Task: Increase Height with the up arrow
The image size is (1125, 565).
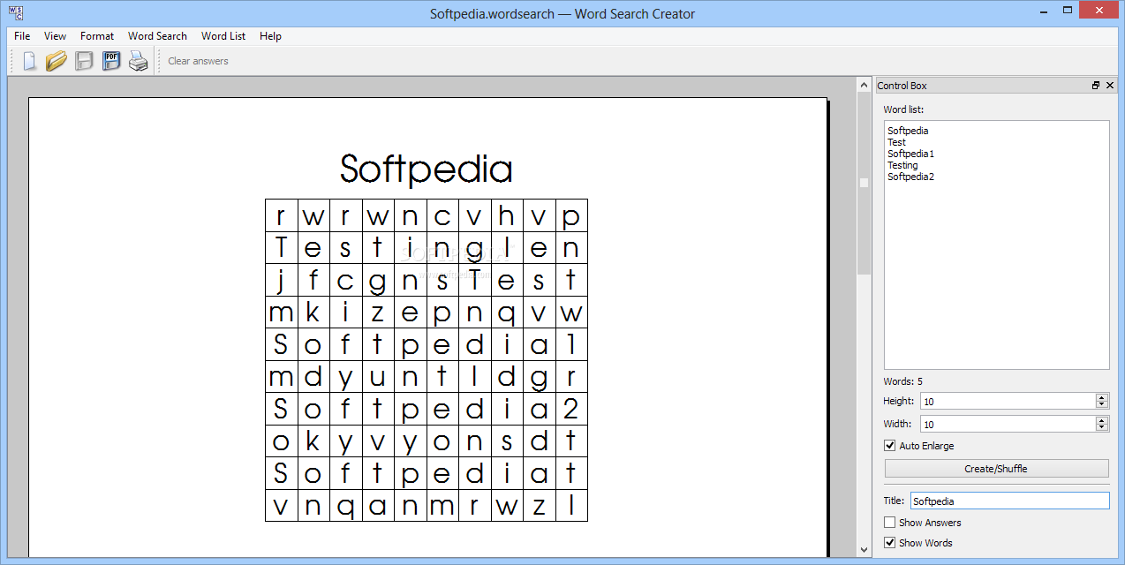Action: 1102,397
